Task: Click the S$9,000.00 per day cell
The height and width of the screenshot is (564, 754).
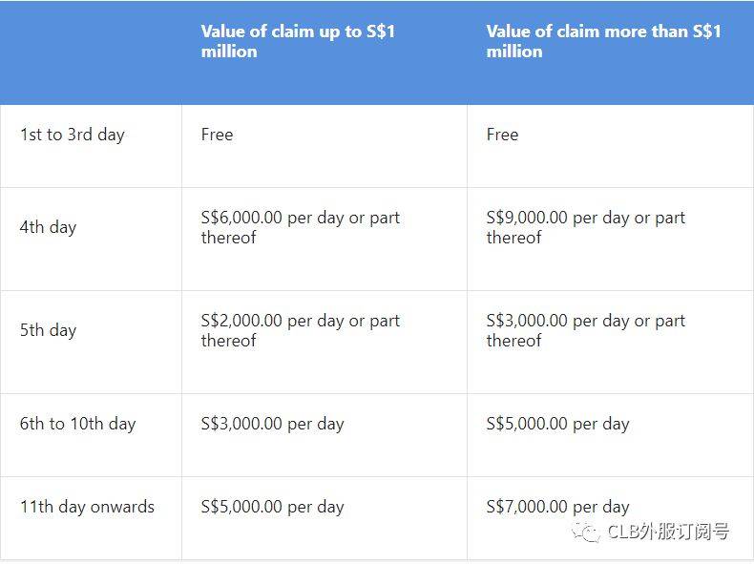Action: [585, 227]
